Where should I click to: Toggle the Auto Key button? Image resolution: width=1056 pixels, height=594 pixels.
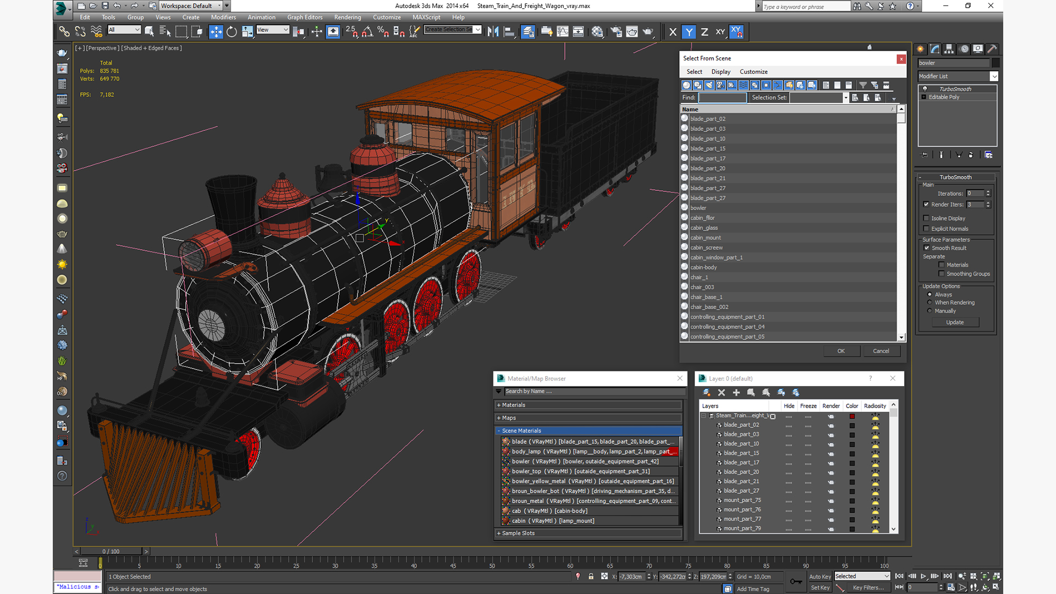(x=820, y=576)
